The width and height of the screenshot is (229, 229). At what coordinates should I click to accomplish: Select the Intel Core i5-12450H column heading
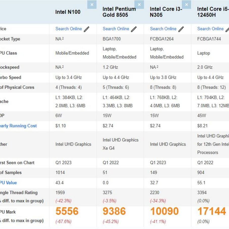coord(213,12)
